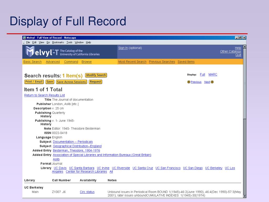
Task: Select UC Santa Cruz library
Action: (143, 168)
